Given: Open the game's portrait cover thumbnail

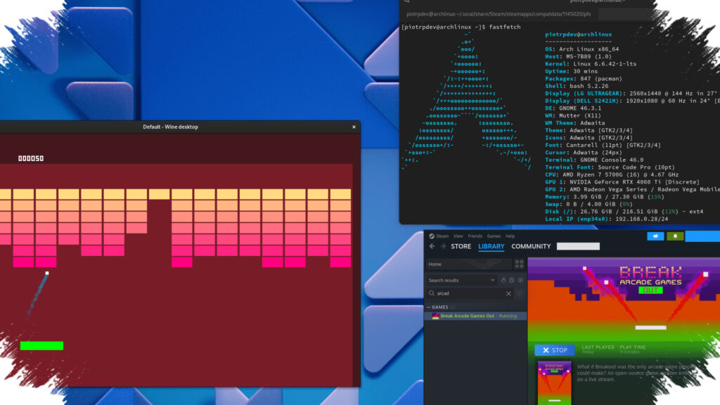Looking at the screenshot, I should click(x=554, y=382).
